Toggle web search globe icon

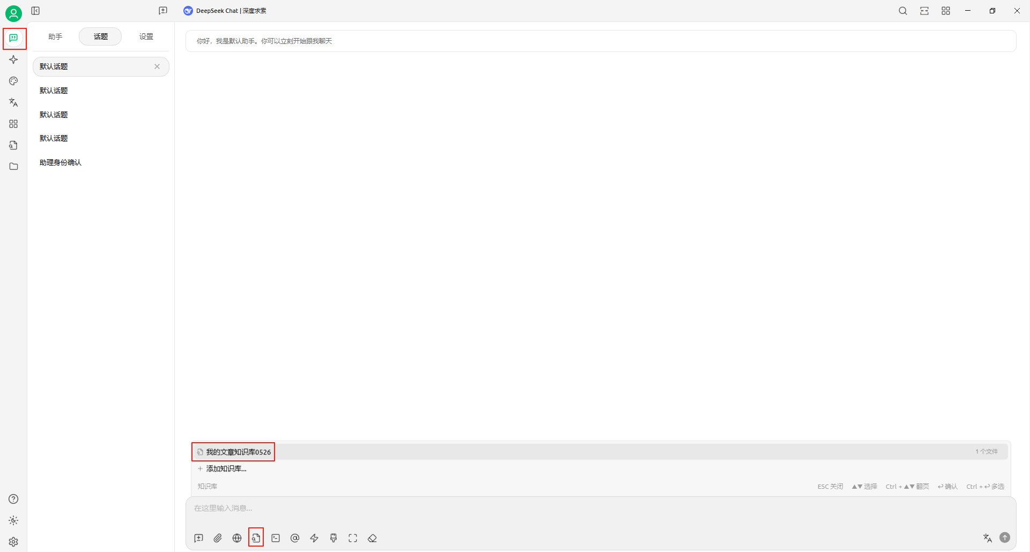tap(237, 538)
